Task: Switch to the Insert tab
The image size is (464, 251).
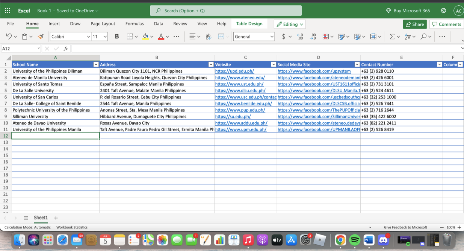Action: point(54,24)
